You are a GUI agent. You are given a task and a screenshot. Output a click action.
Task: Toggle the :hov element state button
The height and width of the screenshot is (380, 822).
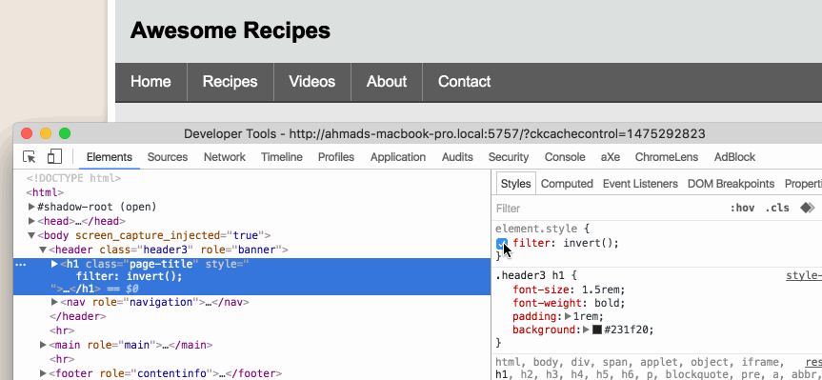[x=742, y=208]
